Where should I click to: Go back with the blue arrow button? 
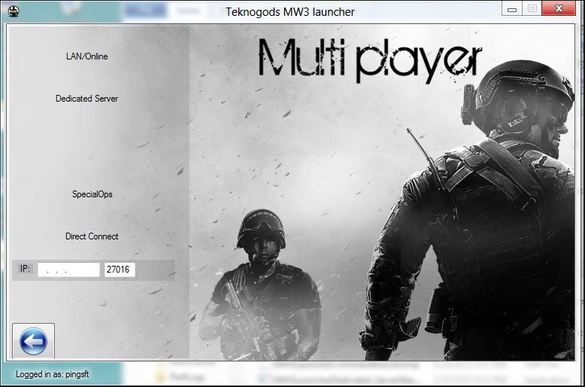34,340
